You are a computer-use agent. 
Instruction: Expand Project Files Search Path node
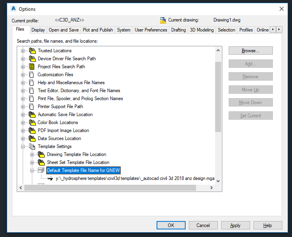pos(23,67)
